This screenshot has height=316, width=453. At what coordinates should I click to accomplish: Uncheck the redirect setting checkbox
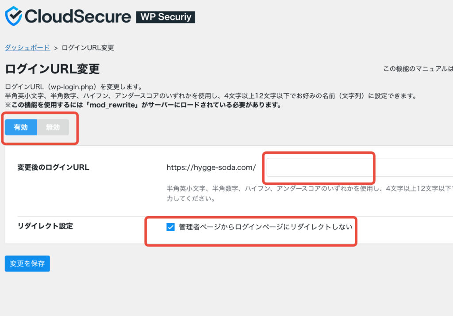[170, 227]
